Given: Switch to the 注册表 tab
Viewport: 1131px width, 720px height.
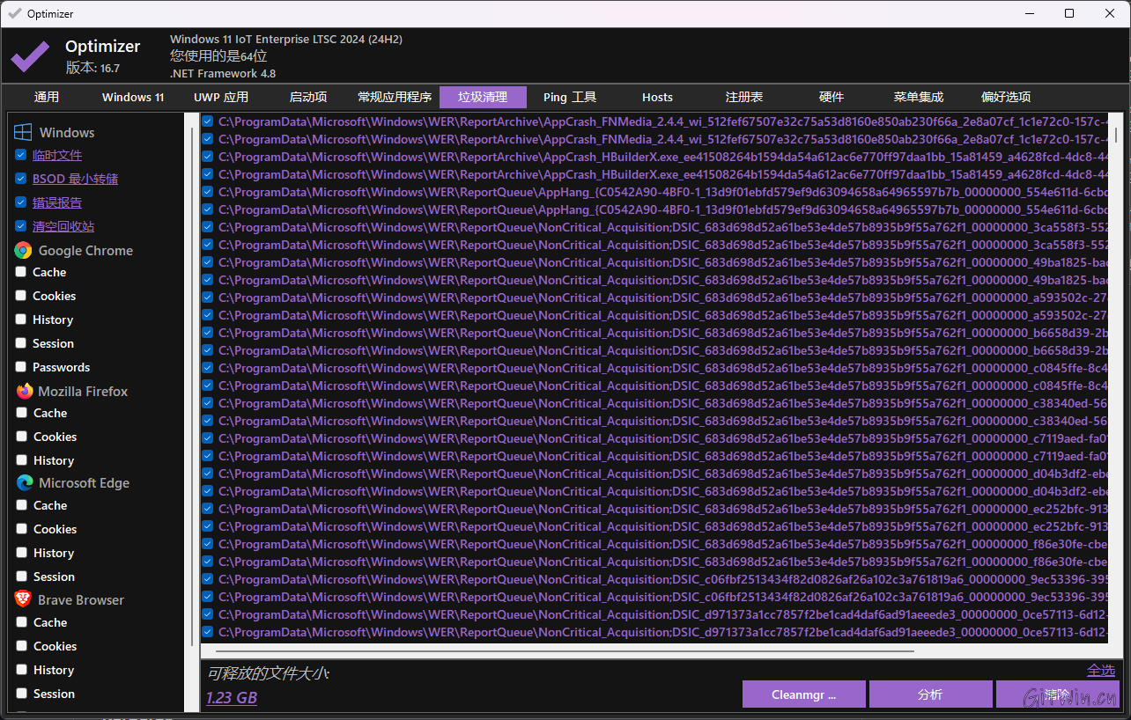Looking at the screenshot, I should [x=743, y=97].
